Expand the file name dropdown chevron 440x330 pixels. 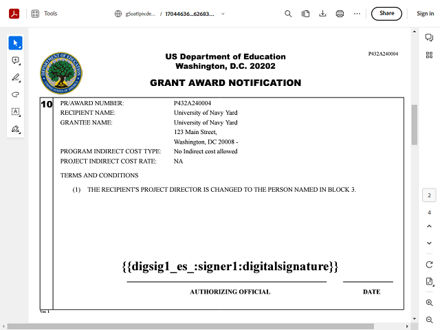coord(223,14)
